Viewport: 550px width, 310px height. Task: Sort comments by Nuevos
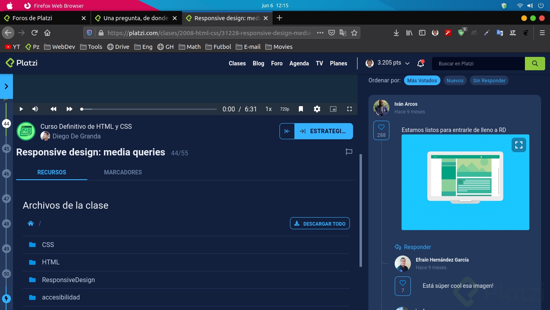tap(455, 80)
